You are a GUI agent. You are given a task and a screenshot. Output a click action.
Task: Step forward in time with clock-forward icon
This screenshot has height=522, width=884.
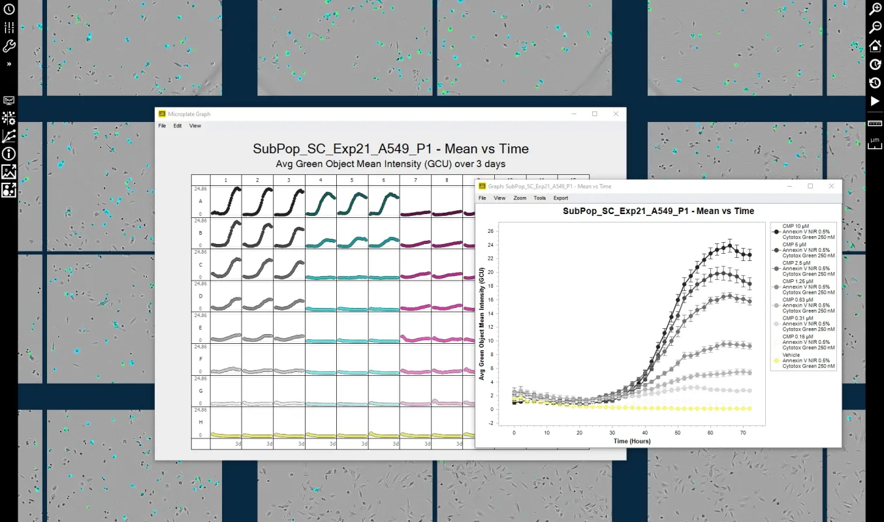876,64
